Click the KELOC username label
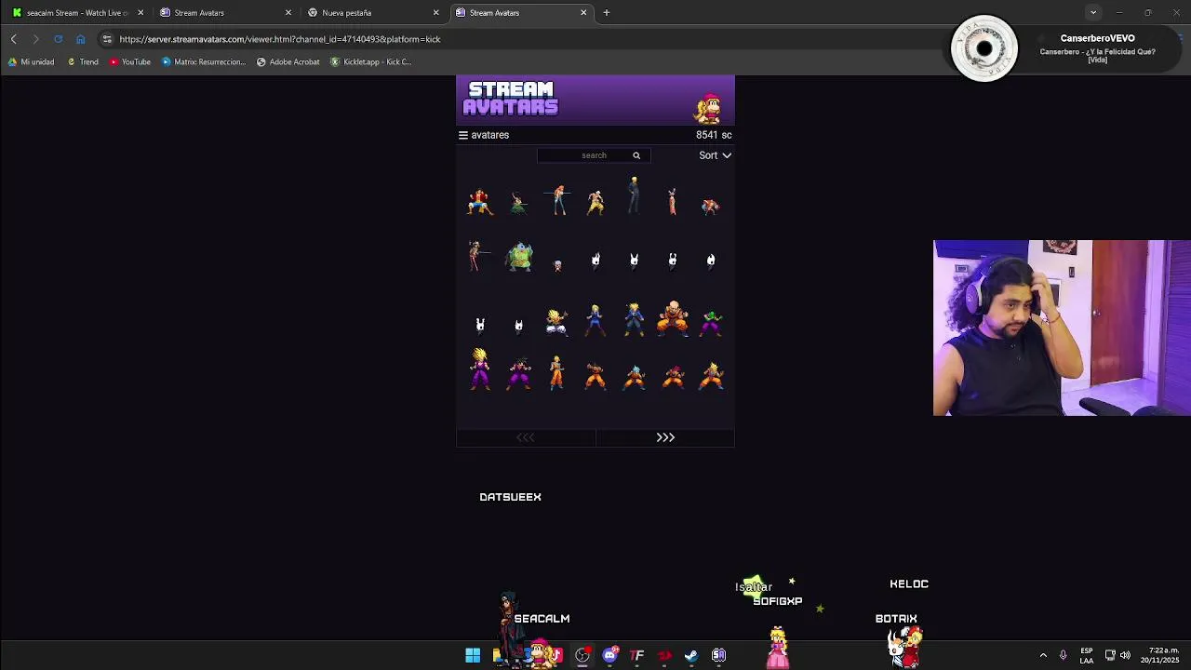Viewport: 1191px width, 670px height. (909, 584)
